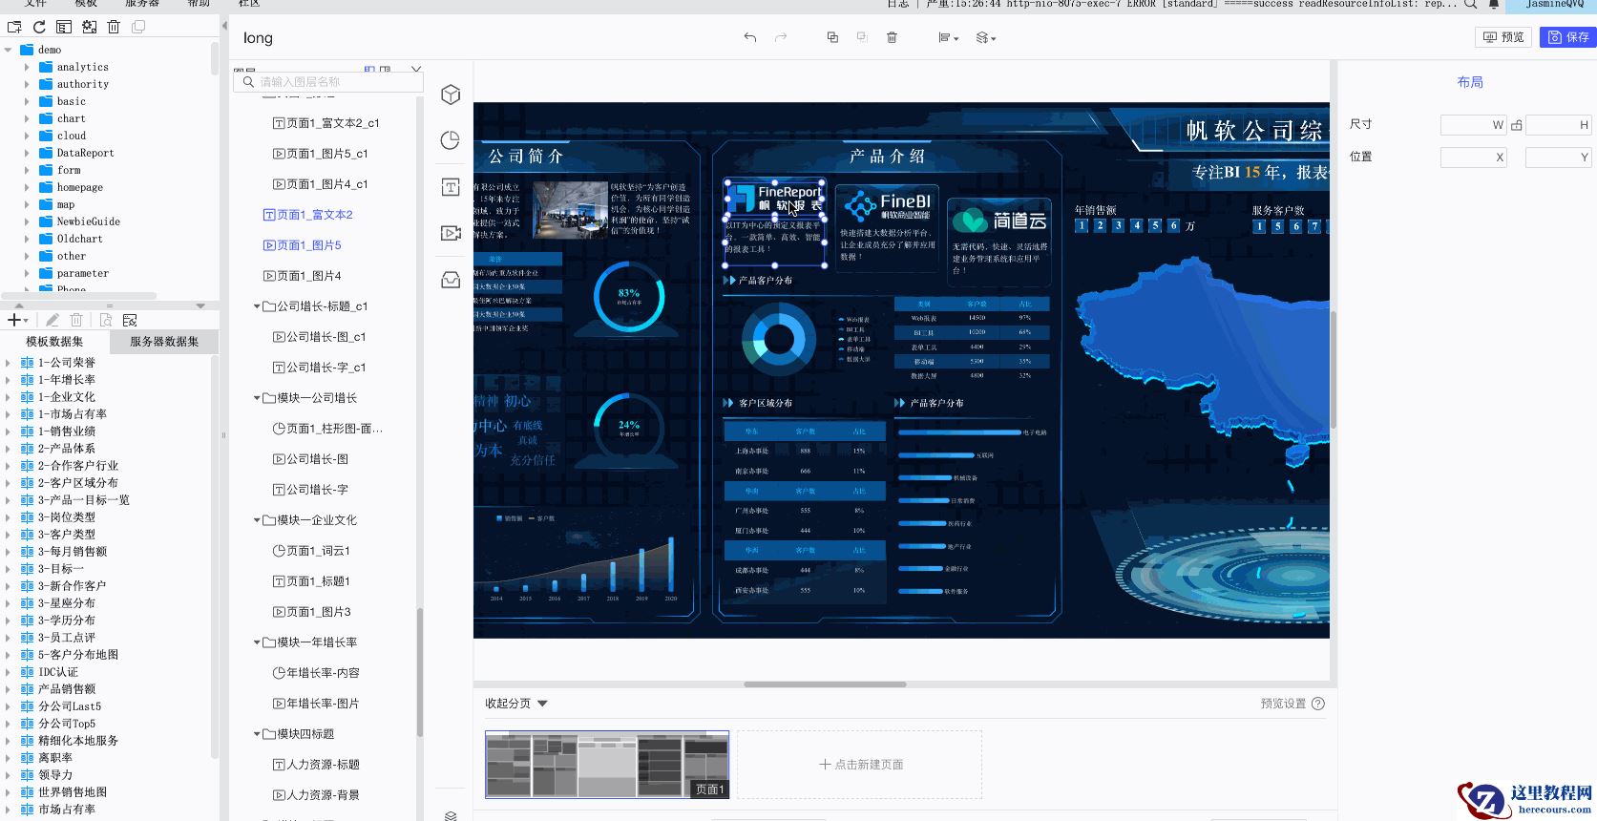
Task: Click the aspect ratio lock icon
Action: [x=1517, y=125]
